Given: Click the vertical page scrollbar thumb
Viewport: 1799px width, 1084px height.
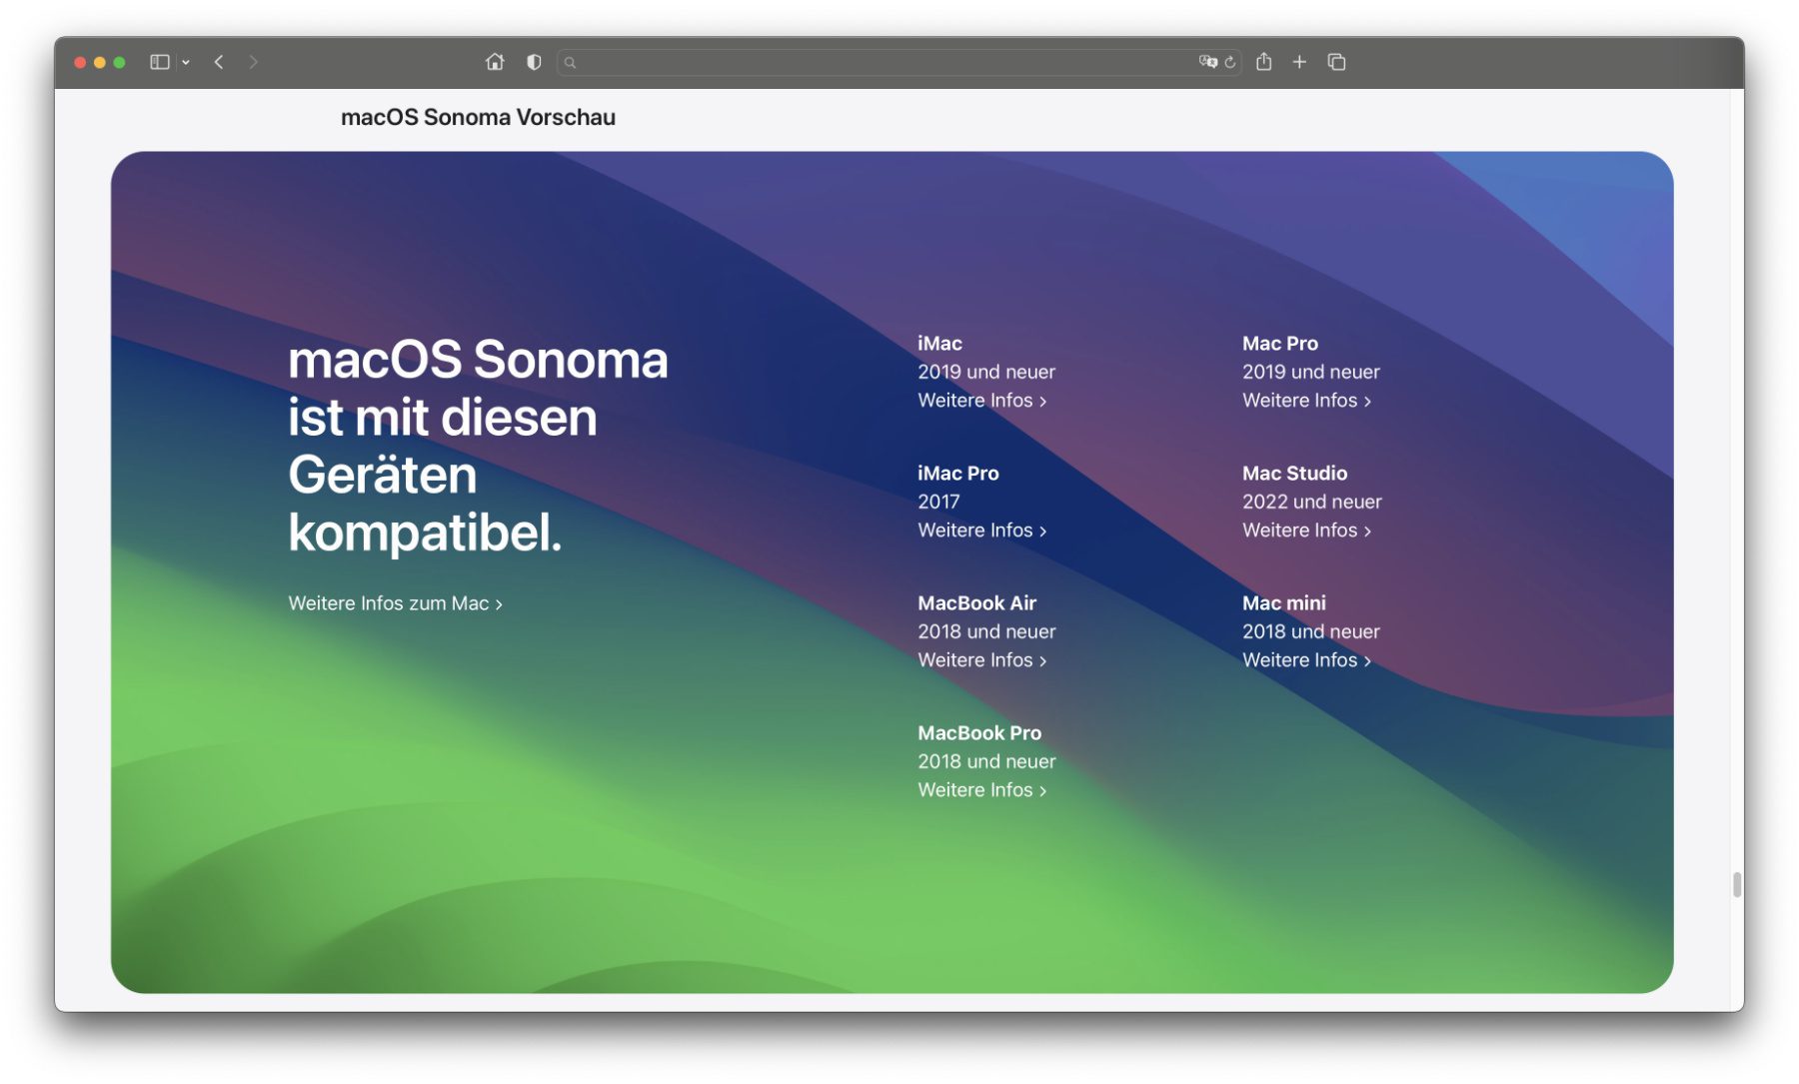Looking at the screenshot, I should pos(1737,884).
